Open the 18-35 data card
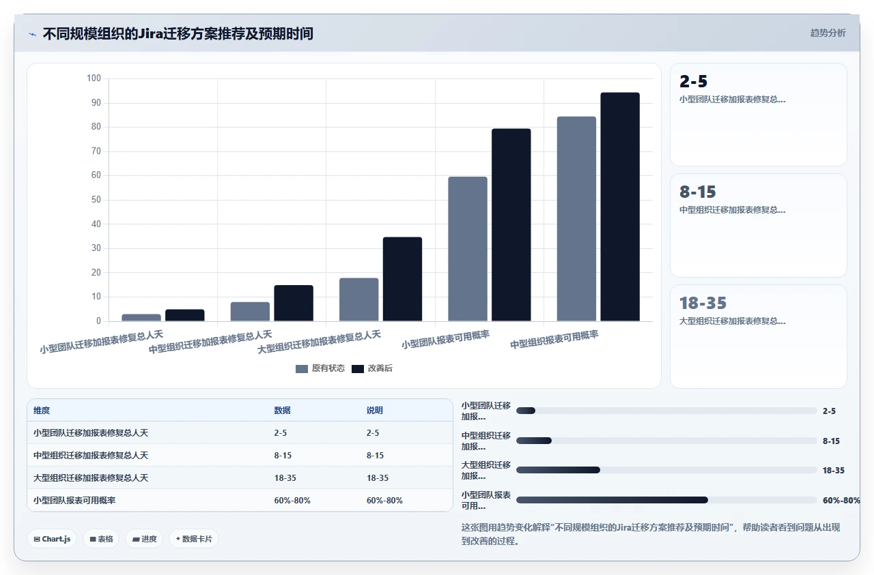This screenshot has height=575, width=874. pyautogui.click(x=759, y=336)
